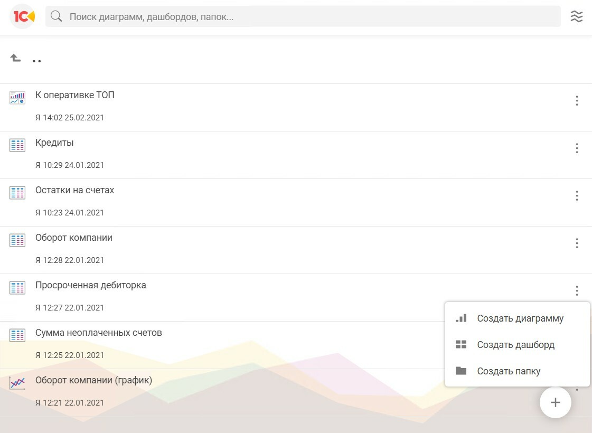The height and width of the screenshot is (433, 592).
Task: Go up one folder level
Action: 16,59
